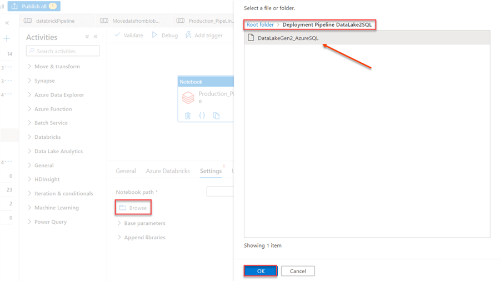Select the DataLakeGen2_AzureSQL notebook file
500x281 pixels.
(367, 38)
